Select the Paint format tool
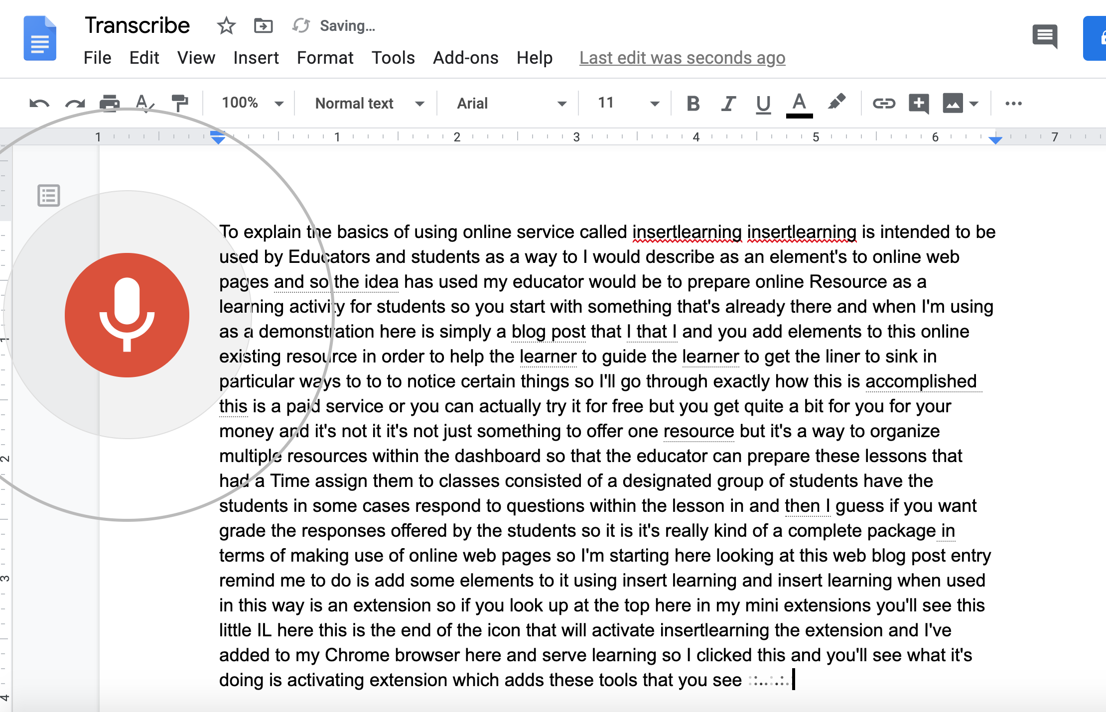This screenshot has height=712, width=1106. tap(179, 103)
